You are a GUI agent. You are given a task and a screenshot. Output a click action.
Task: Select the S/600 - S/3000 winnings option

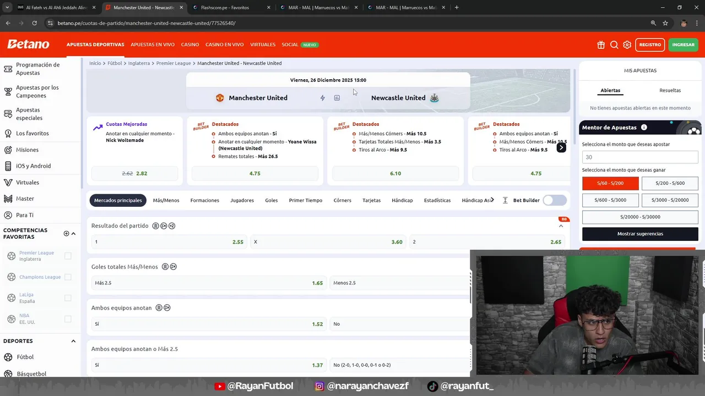610,200
